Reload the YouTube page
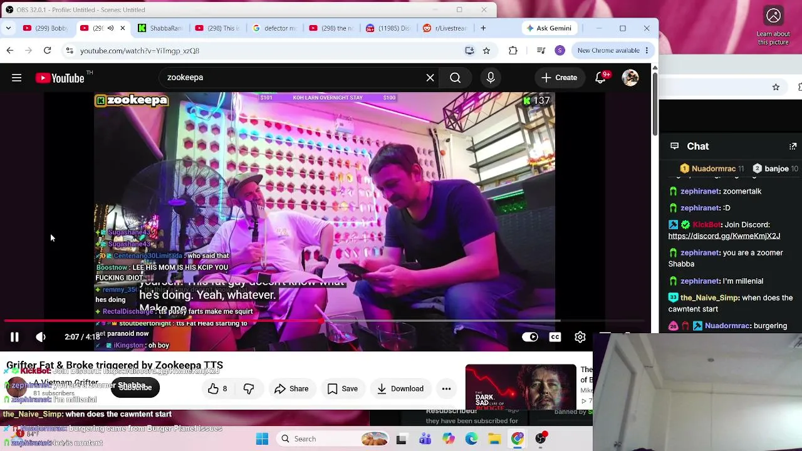 pyautogui.click(x=47, y=51)
